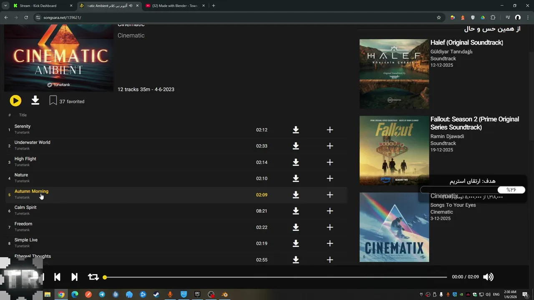This screenshot has width=534, height=300.
Task: Download the Serenity track
Action: [296, 130]
